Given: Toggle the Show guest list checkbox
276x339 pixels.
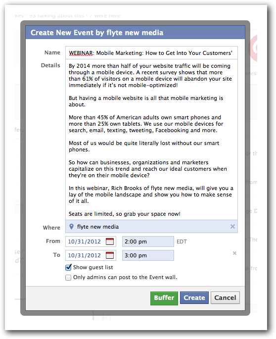Looking at the screenshot, I should [68, 267].
